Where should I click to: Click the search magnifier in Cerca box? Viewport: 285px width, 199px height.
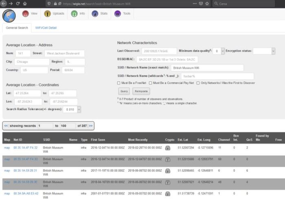pyautogui.click(x=216, y=4)
